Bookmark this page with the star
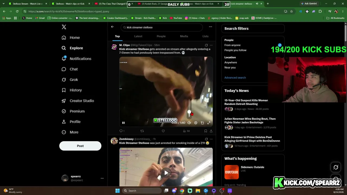 pos(291,11)
